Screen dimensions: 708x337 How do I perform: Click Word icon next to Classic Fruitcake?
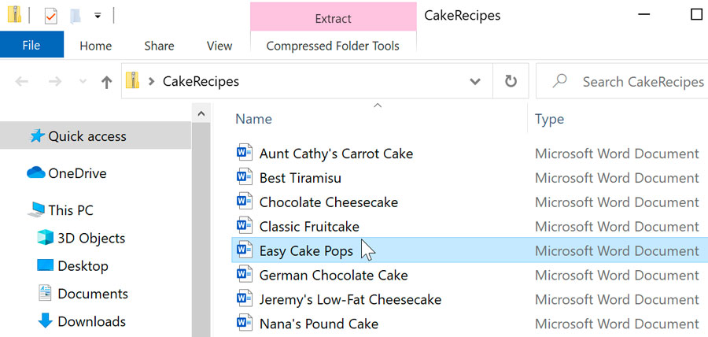tap(245, 225)
